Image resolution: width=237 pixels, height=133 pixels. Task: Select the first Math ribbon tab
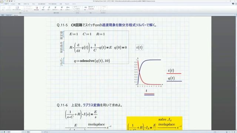pyautogui.click(x=6, y=4)
